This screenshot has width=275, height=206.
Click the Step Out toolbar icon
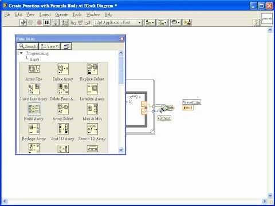click(88, 23)
